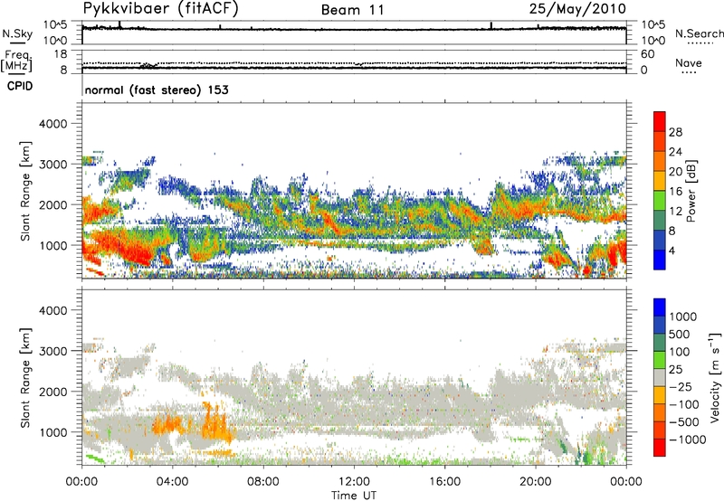Click the power colorbar value 4
This screenshot has width=724, height=501.
[672, 250]
